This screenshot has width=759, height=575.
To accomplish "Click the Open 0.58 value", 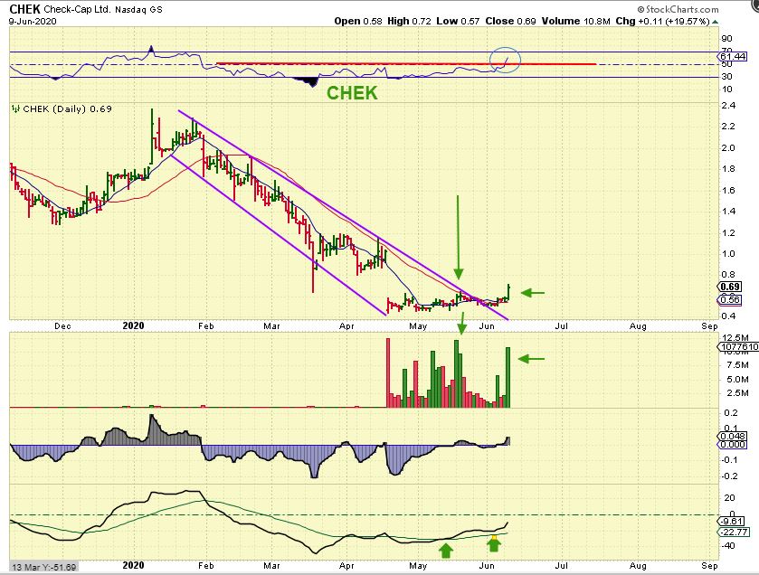I will (358, 22).
